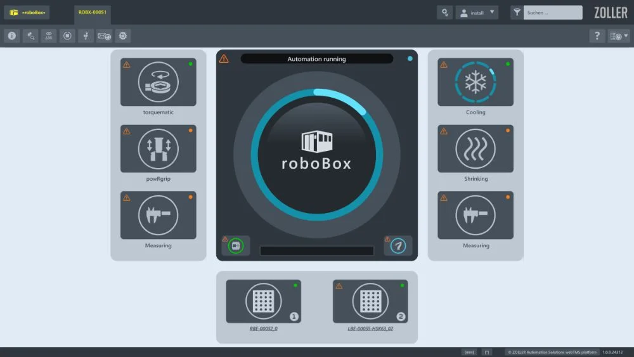Viewport: 634px width, 357px height.
Task: Click the Shrinking station heat icon
Action: tap(475, 148)
